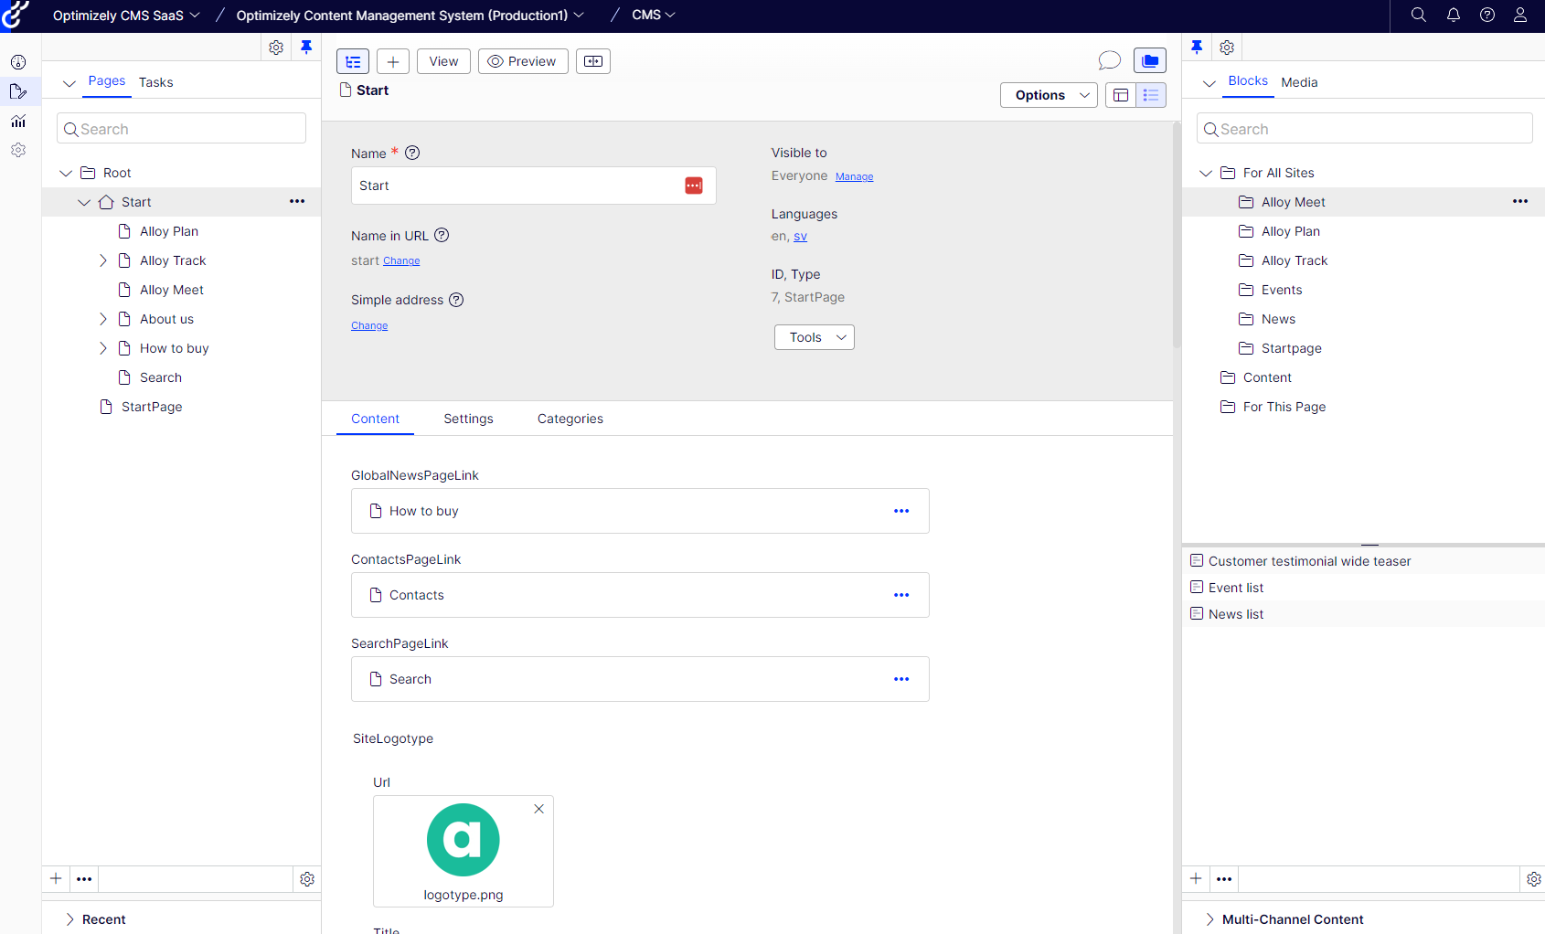Open CMS dropdown in header

(x=654, y=16)
